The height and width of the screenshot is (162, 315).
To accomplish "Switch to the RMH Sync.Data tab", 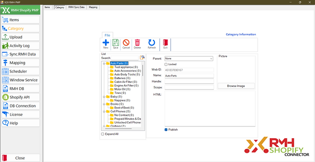I will coord(76,7).
